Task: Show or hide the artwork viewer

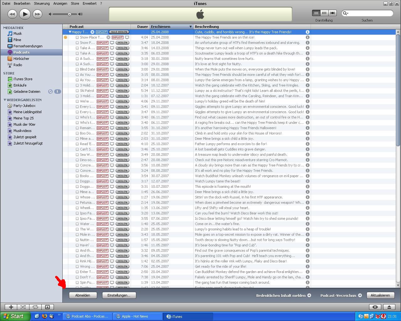Action: [x=47, y=307]
